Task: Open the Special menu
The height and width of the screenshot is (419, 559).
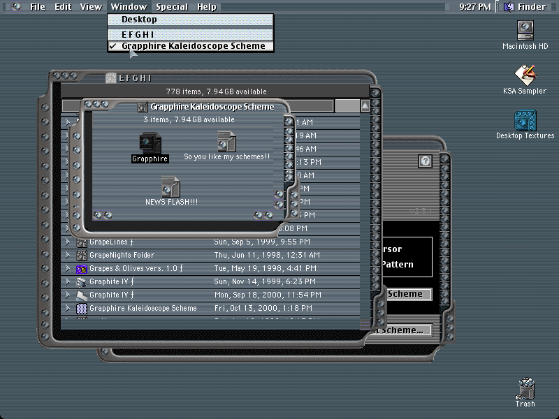Action: pos(172,7)
